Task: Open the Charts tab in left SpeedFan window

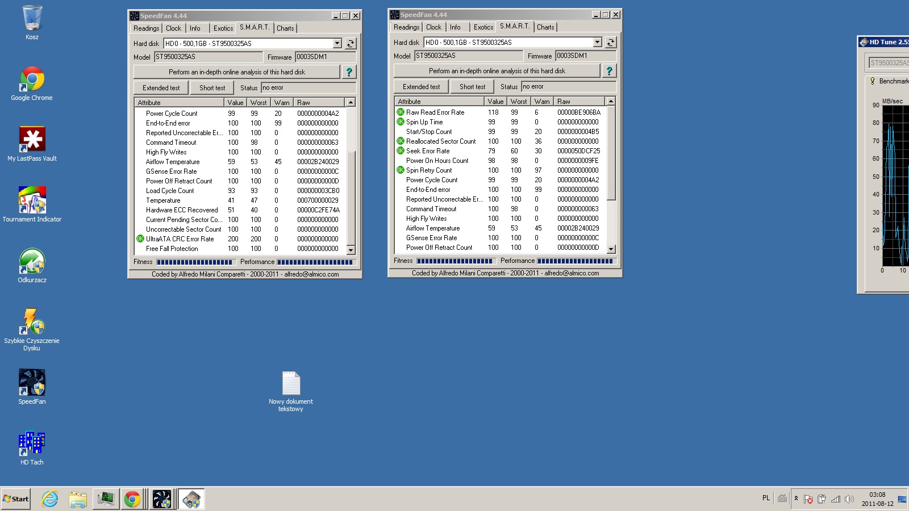Action: (x=285, y=28)
